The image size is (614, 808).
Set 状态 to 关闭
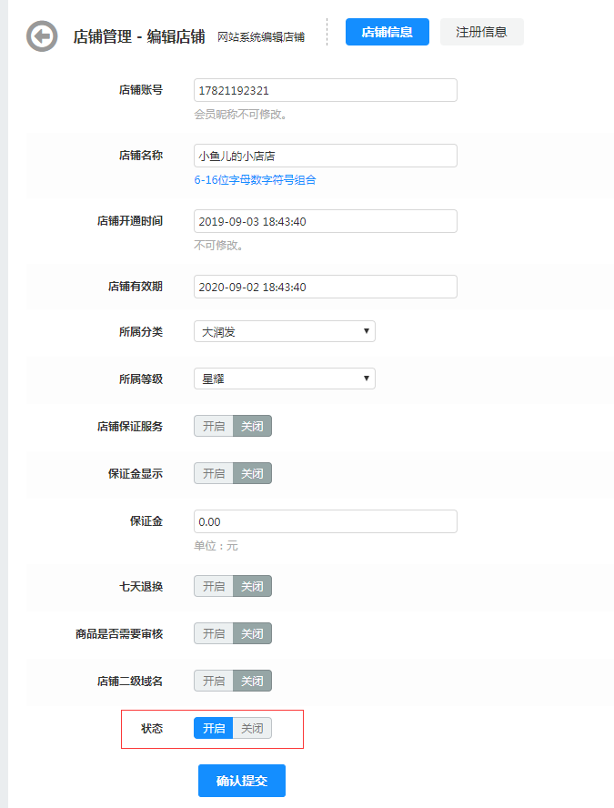point(252,729)
